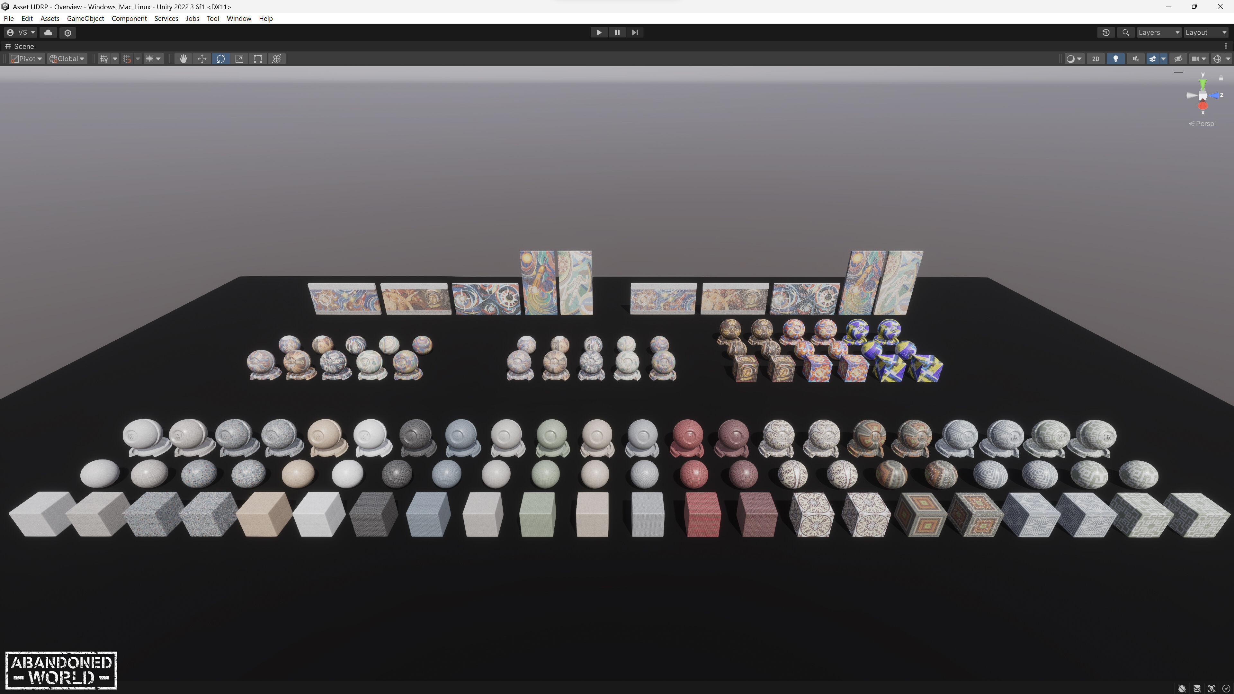The image size is (1234, 694).
Task: Click the status bar checkmark activity icon
Action: point(1226,688)
